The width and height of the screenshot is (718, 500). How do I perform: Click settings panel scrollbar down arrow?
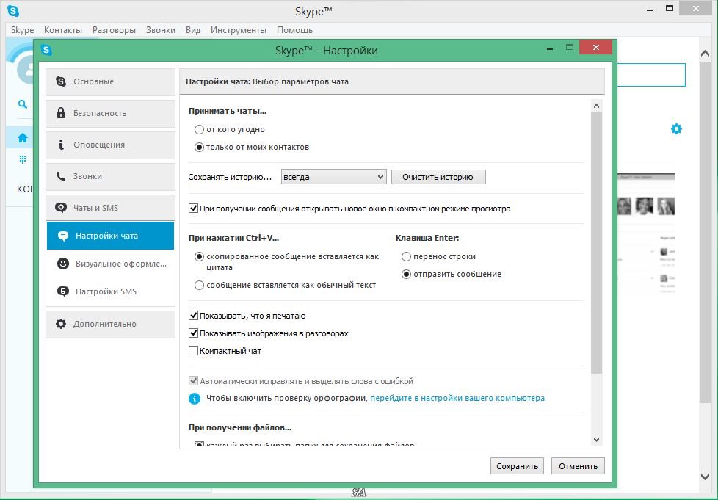pos(596,440)
